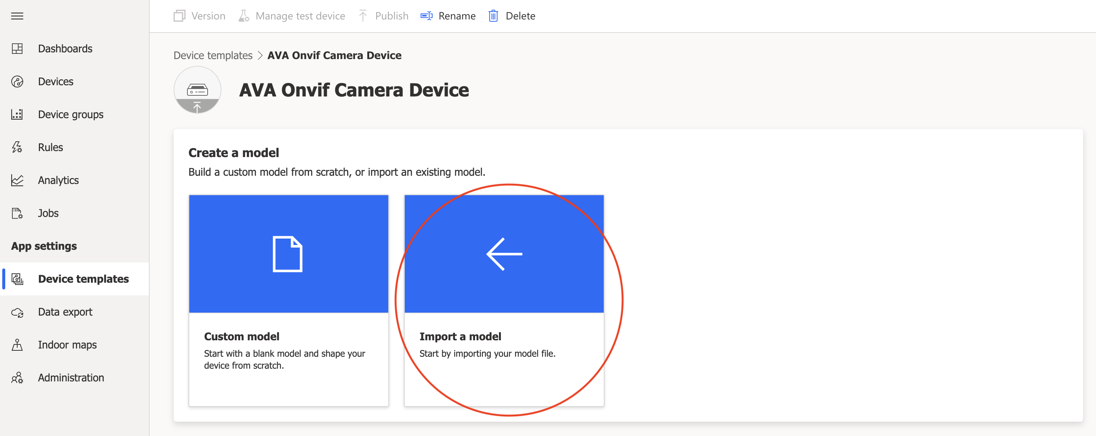Viewport: 1096px width, 436px height.
Task: Click the Device templates breadcrumb link
Action: point(213,55)
